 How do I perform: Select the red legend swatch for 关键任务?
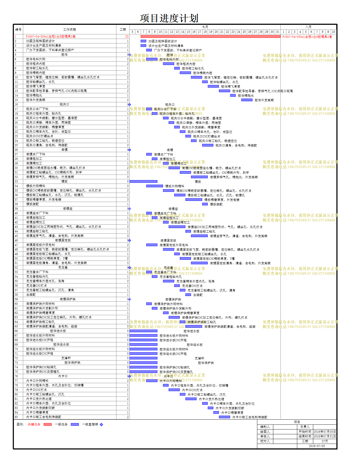pyautogui.click(x=48, y=424)
